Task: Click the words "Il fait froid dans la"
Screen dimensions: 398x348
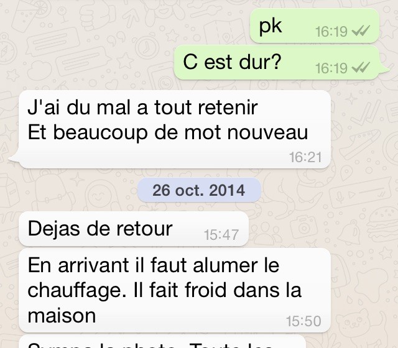Action: [218, 290]
